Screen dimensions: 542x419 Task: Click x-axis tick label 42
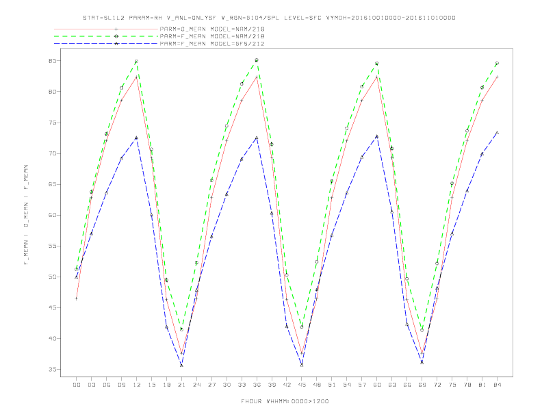(287, 385)
